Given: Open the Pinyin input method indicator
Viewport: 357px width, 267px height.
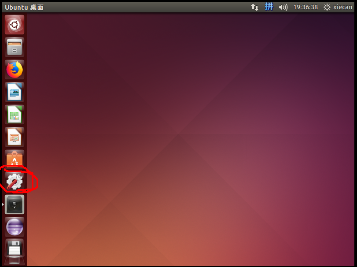Looking at the screenshot, I should (x=269, y=7).
